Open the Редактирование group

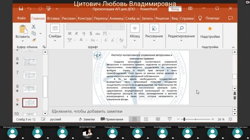coord(181,33)
